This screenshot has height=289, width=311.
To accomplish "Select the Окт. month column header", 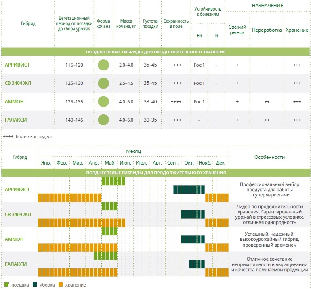I will 189,163.
